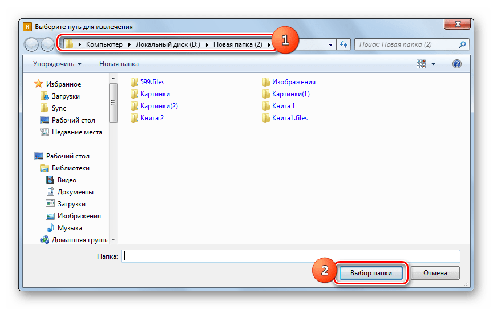Click the Музыка note icon in sidebar
493x310 pixels.
click(50, 227)
